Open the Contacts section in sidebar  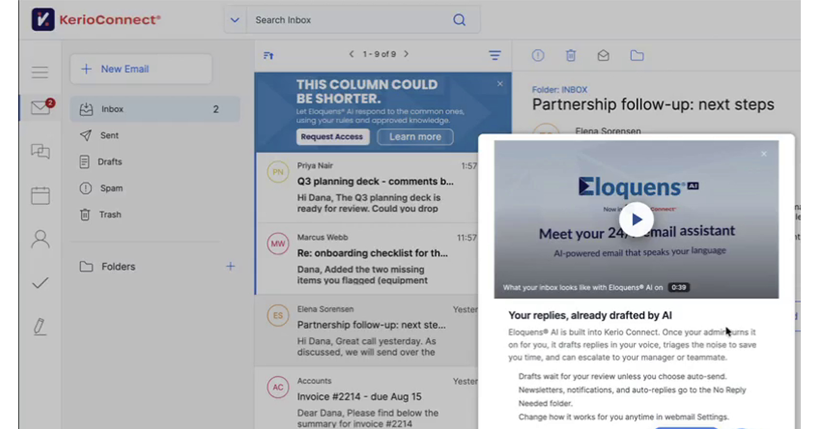[x=40, y=239]
